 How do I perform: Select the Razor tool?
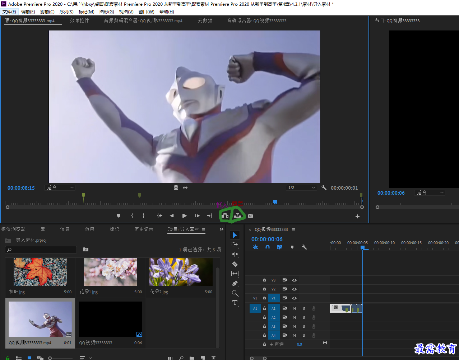[x=235, y=264]
